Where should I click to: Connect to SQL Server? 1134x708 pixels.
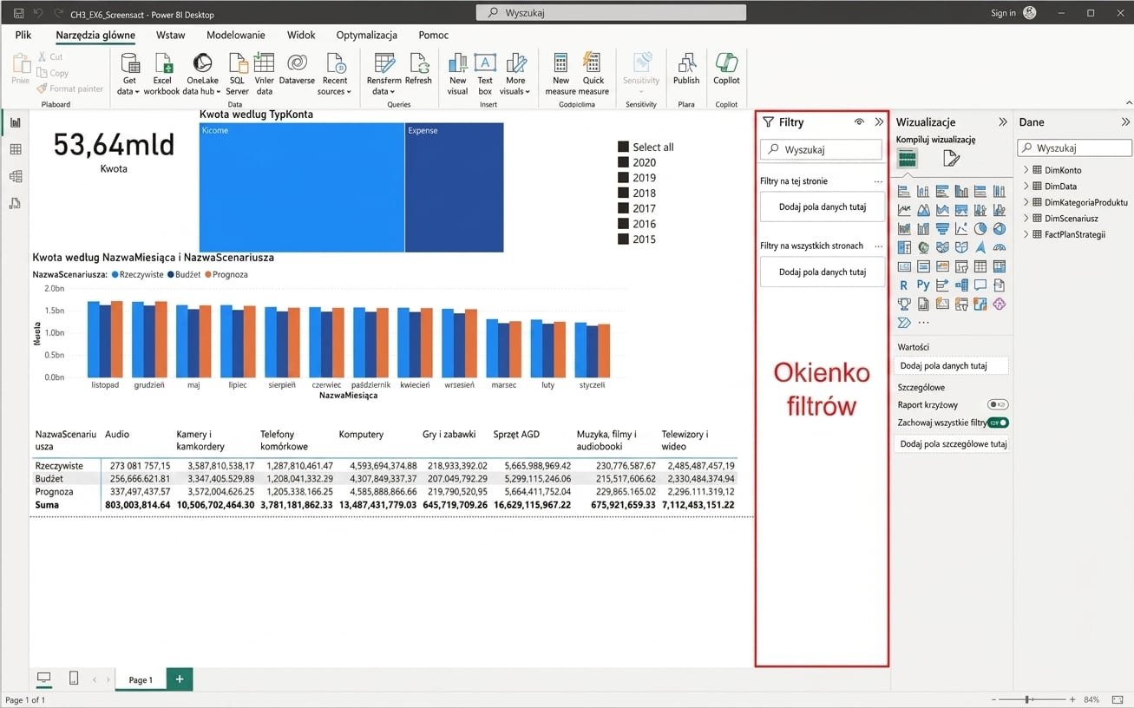[237, 75]
